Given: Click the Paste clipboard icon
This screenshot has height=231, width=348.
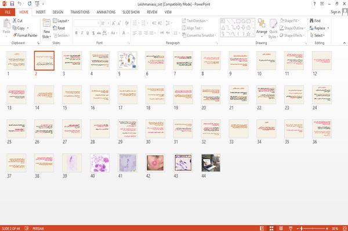Looking at the screenshot, I should tap(6, 24).
